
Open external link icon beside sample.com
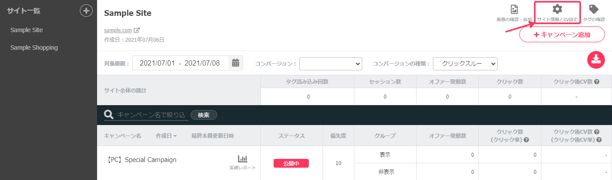(137, 30)
